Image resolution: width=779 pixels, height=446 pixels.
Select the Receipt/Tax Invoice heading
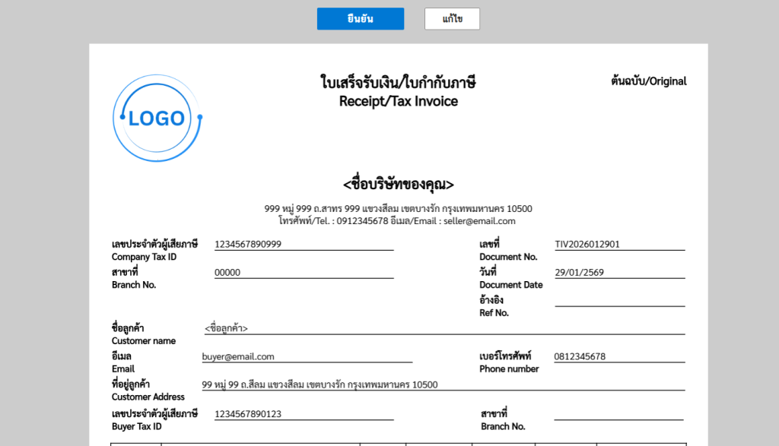click(x=398, y=102)
